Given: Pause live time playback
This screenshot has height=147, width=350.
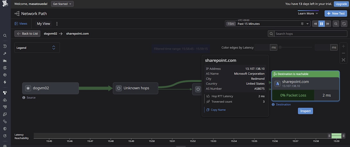Looking at the screenshot, I should tap(322, 24).
